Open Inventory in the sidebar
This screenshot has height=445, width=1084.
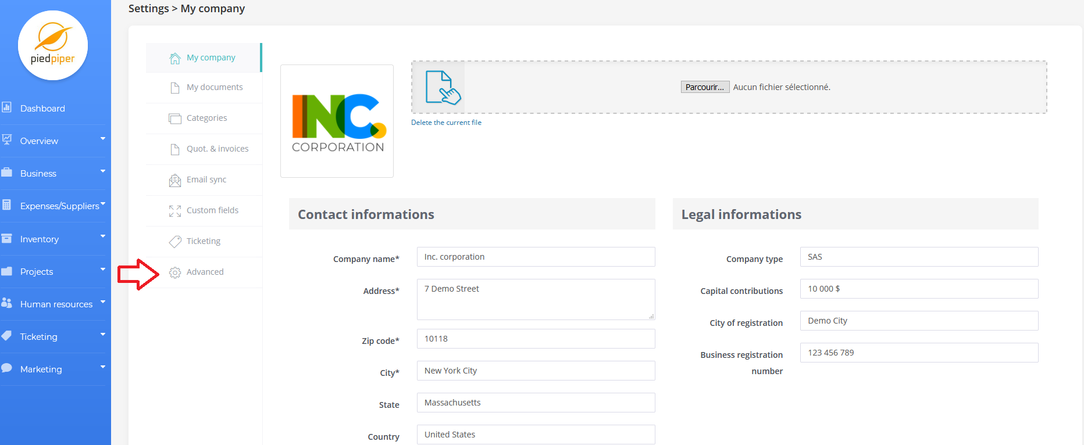(40, 239)
